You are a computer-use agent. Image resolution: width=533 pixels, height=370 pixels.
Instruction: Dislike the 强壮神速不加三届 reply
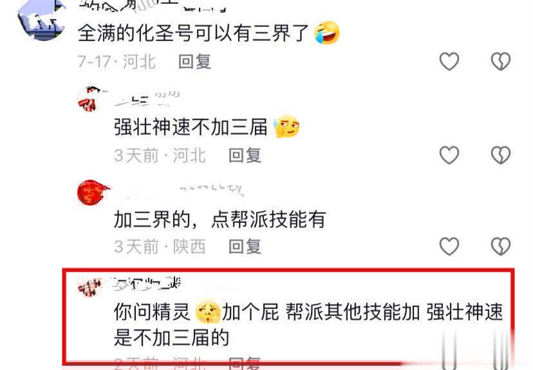[x=500, y=155]
